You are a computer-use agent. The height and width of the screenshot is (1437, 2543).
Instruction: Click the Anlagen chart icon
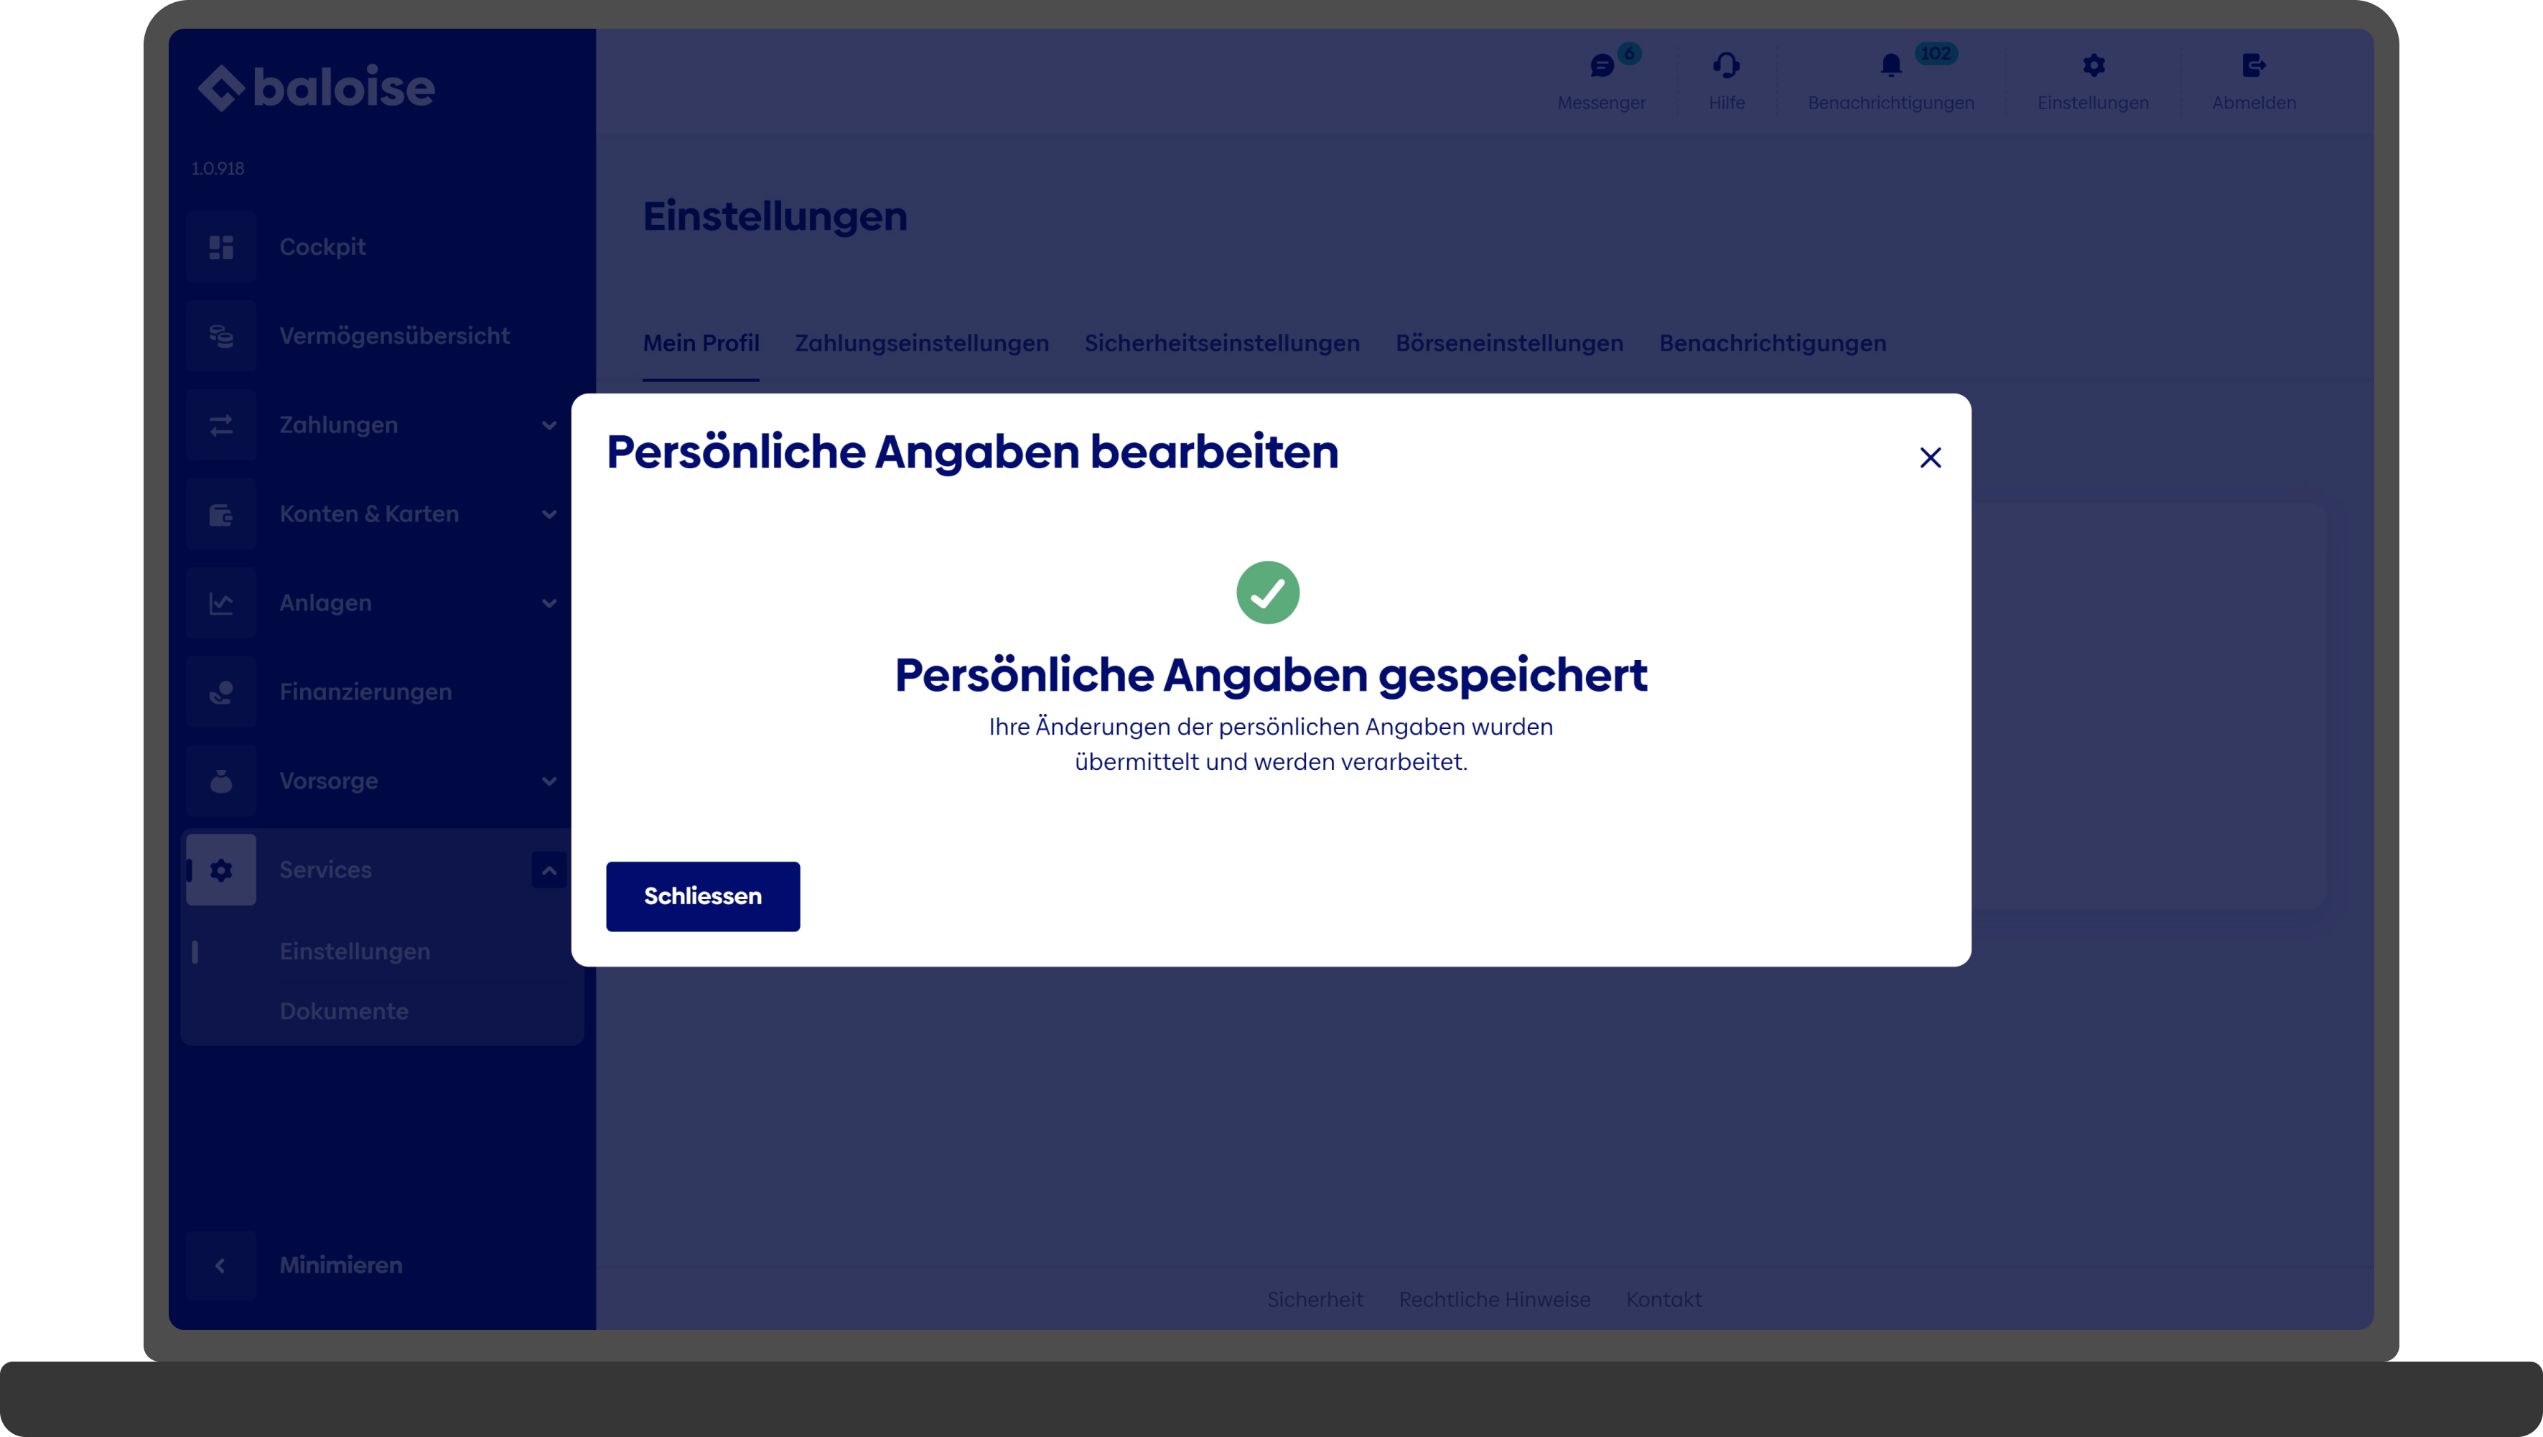pyautogui.click(x=221, y=603)
